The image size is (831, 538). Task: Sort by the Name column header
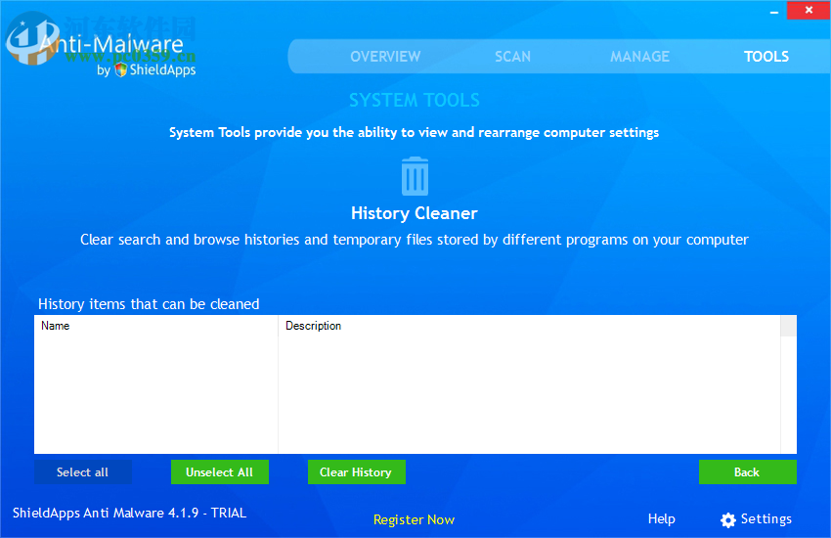[155, 326]
